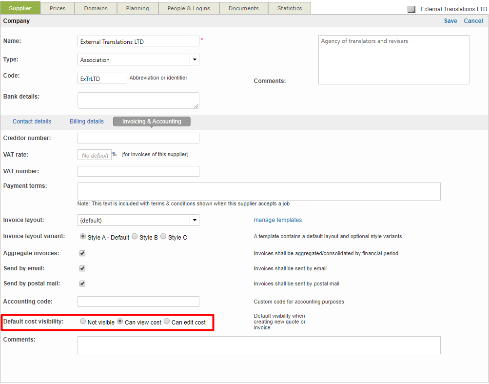Go to the Statistics tab
Screen dimensions: 489x384
290,8
